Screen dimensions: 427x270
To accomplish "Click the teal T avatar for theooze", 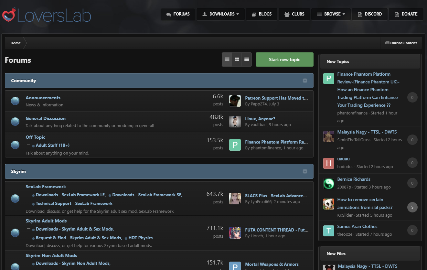I will (x=329, y=231).
